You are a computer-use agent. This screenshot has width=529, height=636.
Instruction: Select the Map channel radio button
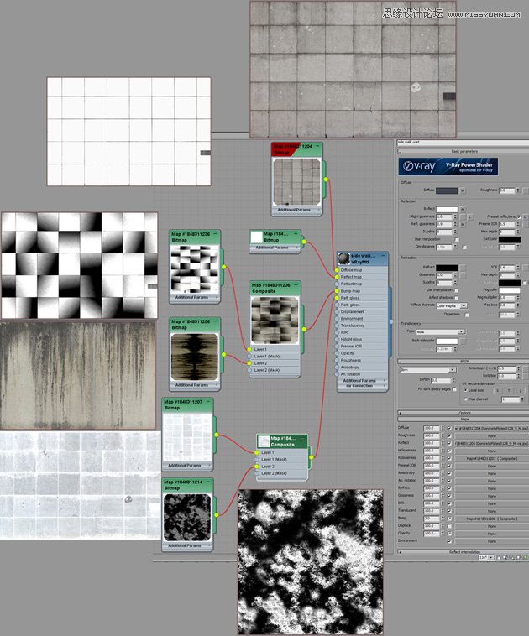click(x=466, y=399)
